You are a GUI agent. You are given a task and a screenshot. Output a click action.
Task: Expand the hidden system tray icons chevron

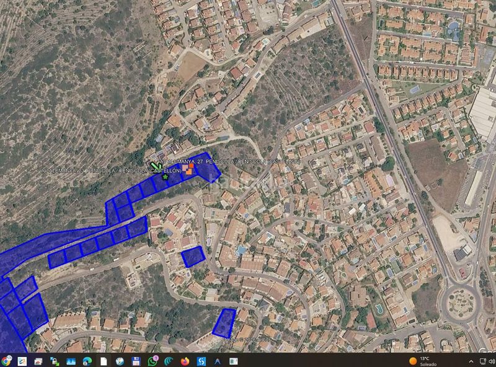(x=471, y=361)
